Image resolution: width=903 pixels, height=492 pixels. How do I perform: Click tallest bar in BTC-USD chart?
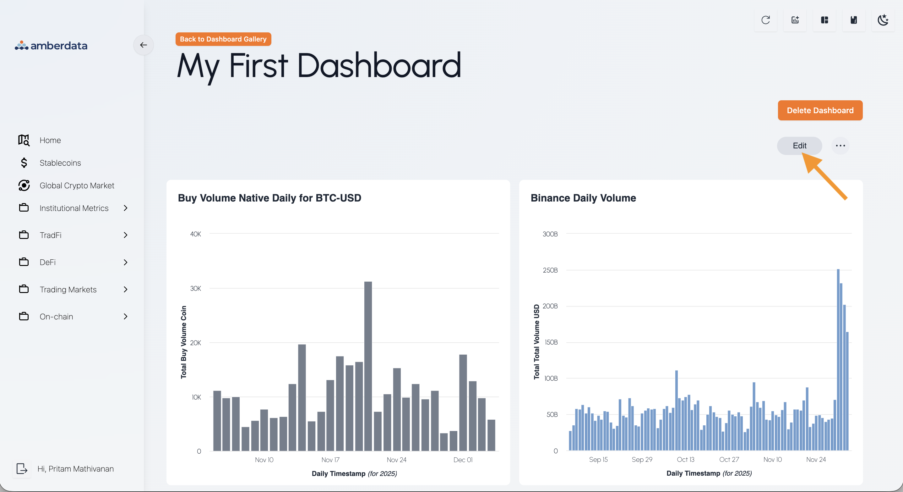pyautogui.click(x=368, y=365)
